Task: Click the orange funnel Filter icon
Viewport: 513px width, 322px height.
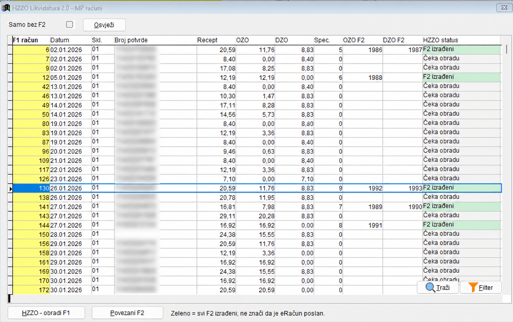Action: point(473,287)
